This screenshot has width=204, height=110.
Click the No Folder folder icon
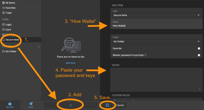(3, 51)
